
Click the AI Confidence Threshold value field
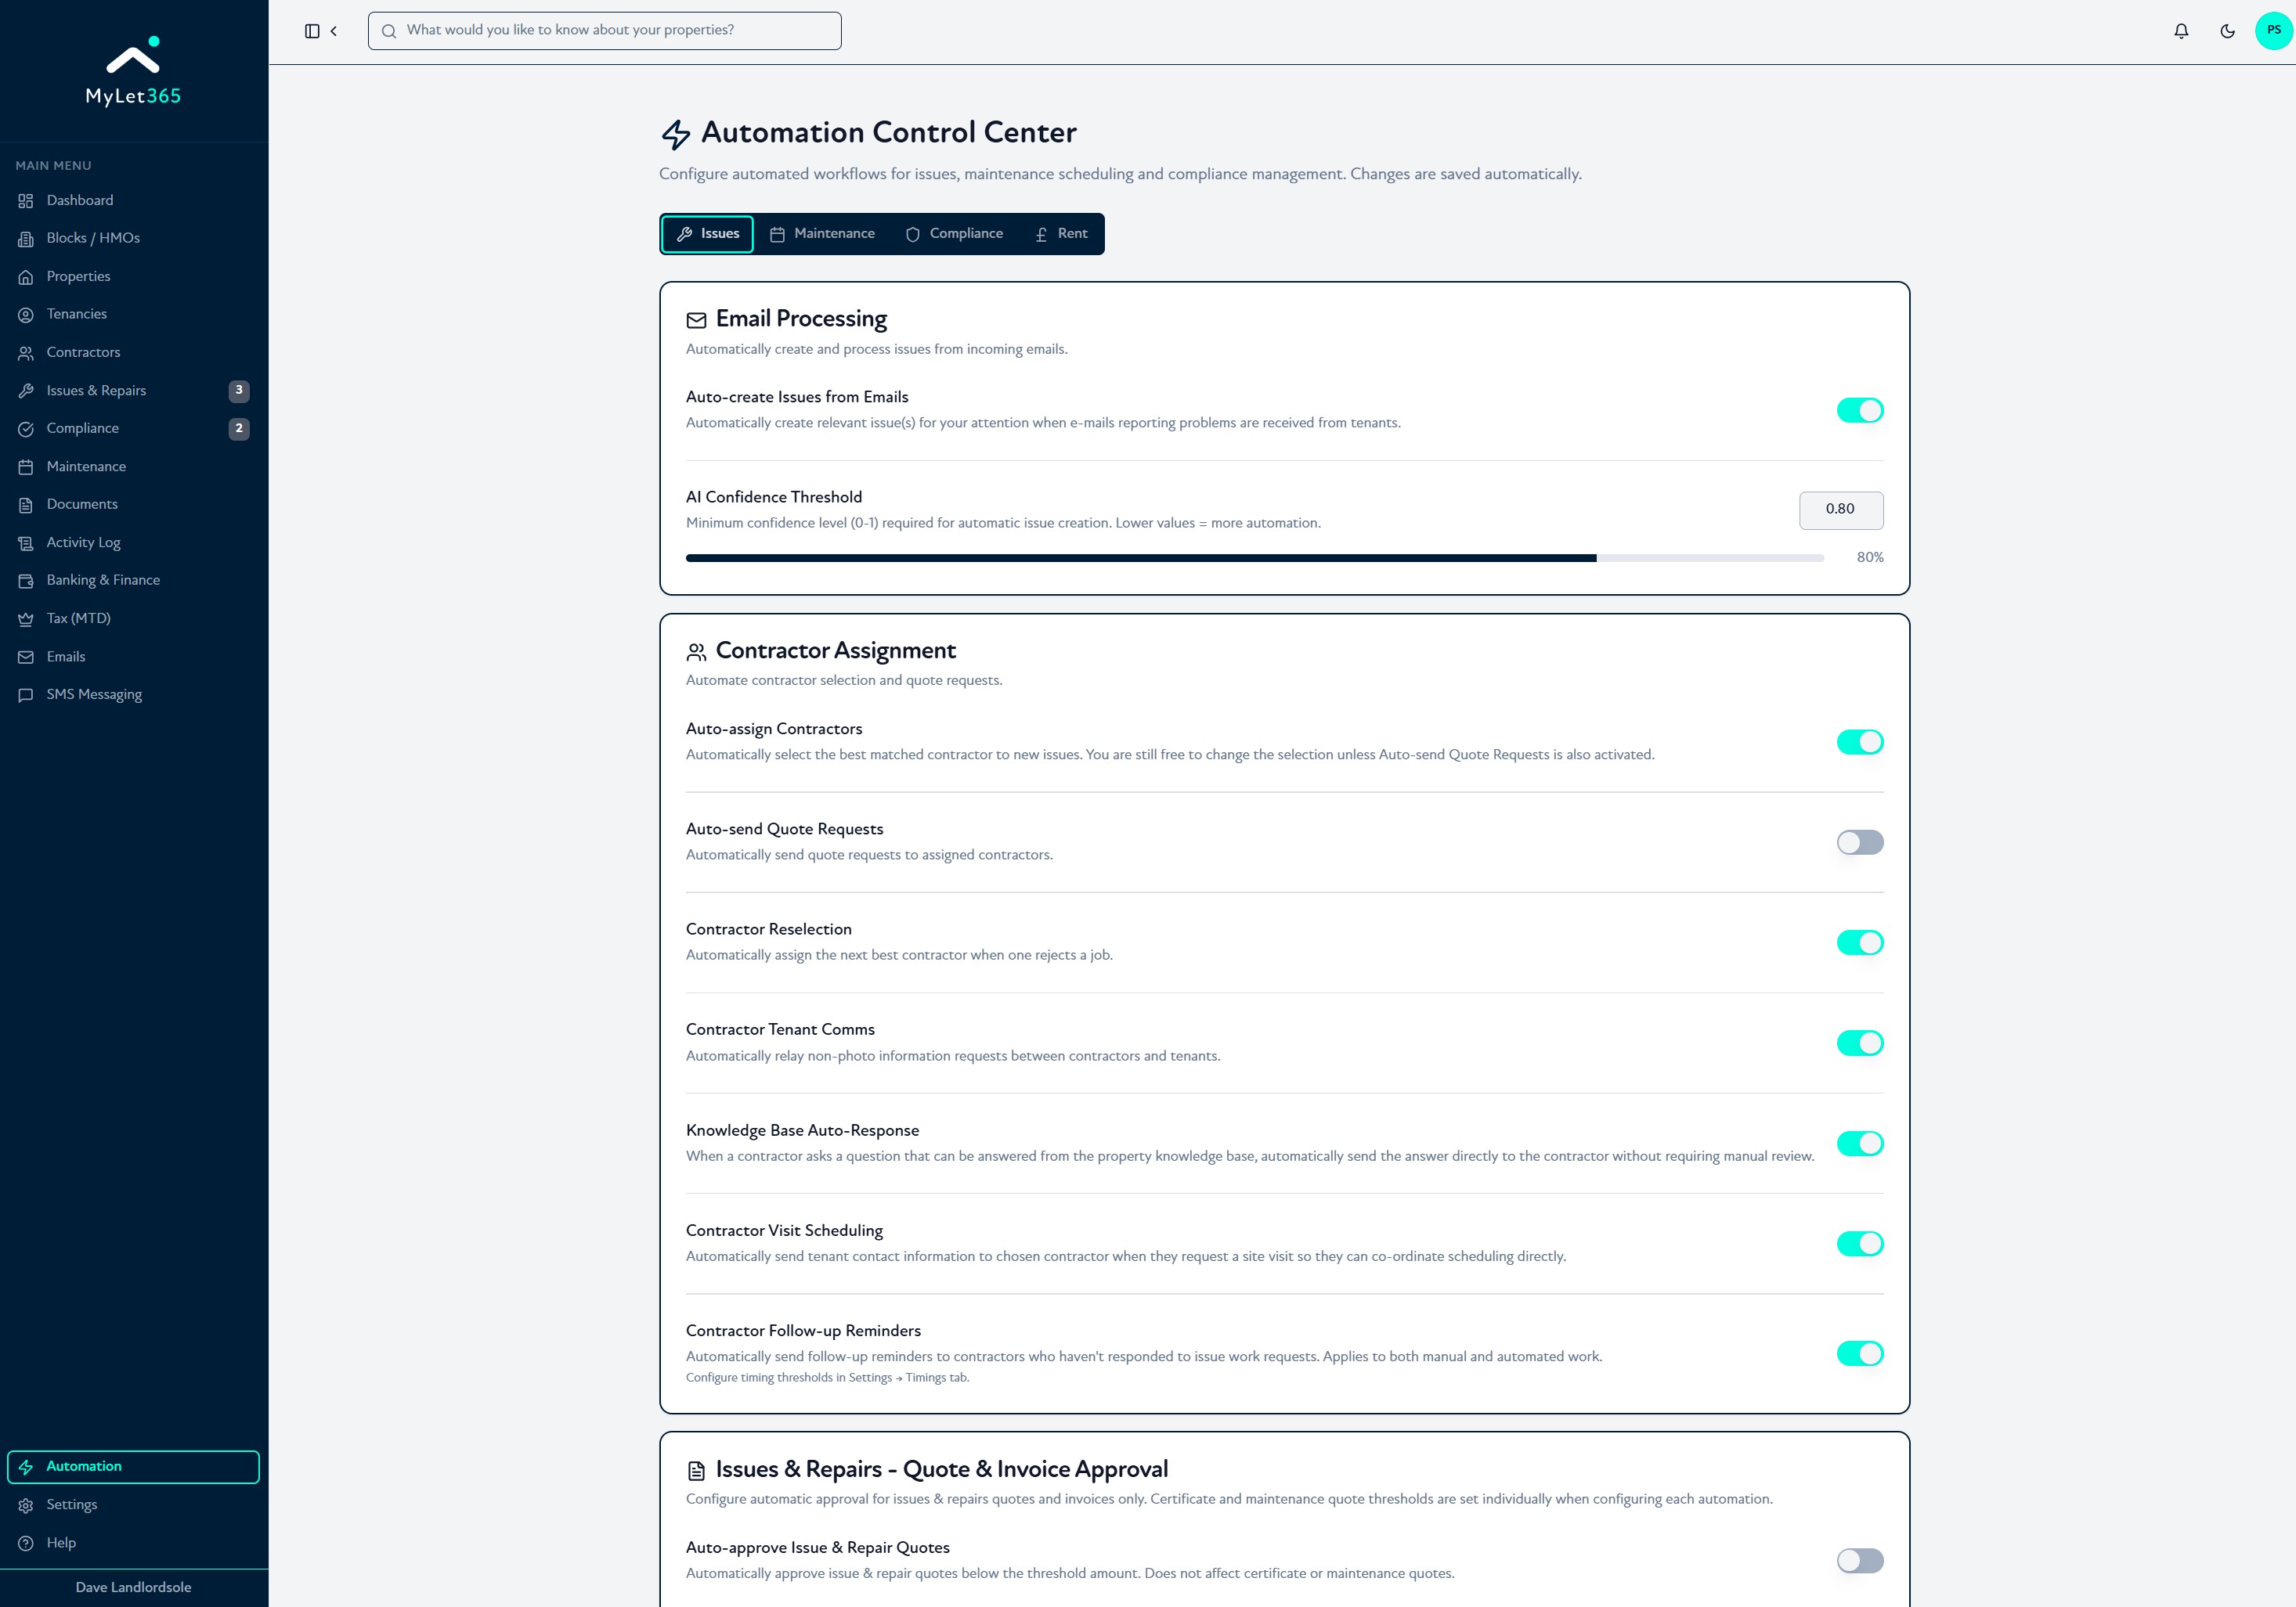(x=1841, y=510)
